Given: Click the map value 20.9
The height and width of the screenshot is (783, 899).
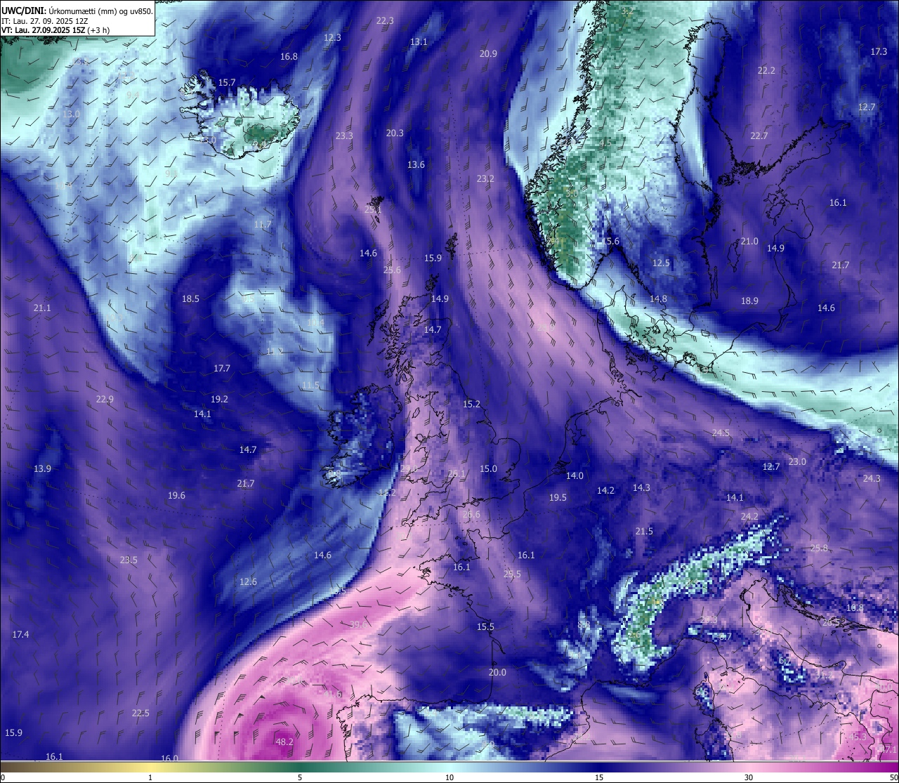Looking at the screenshot, I should coord(488,54).
